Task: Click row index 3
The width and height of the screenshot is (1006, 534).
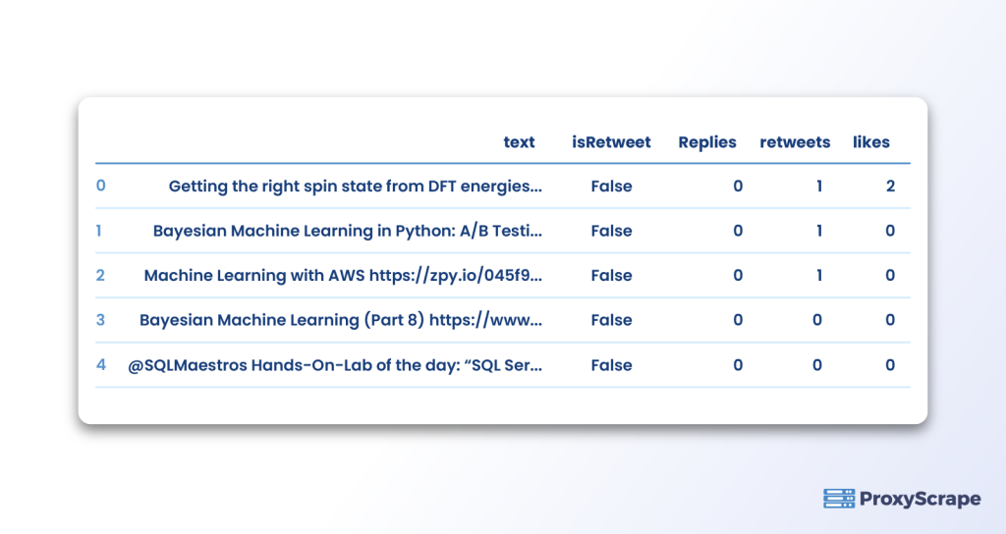Action: click(100, 319)
